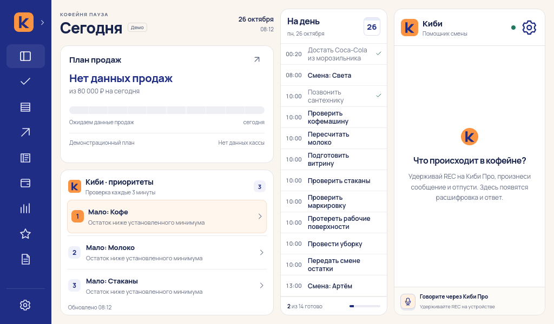This screenshot has height=324, width=554.
Task: Click the green online status dot
Action: pos(513,28)
